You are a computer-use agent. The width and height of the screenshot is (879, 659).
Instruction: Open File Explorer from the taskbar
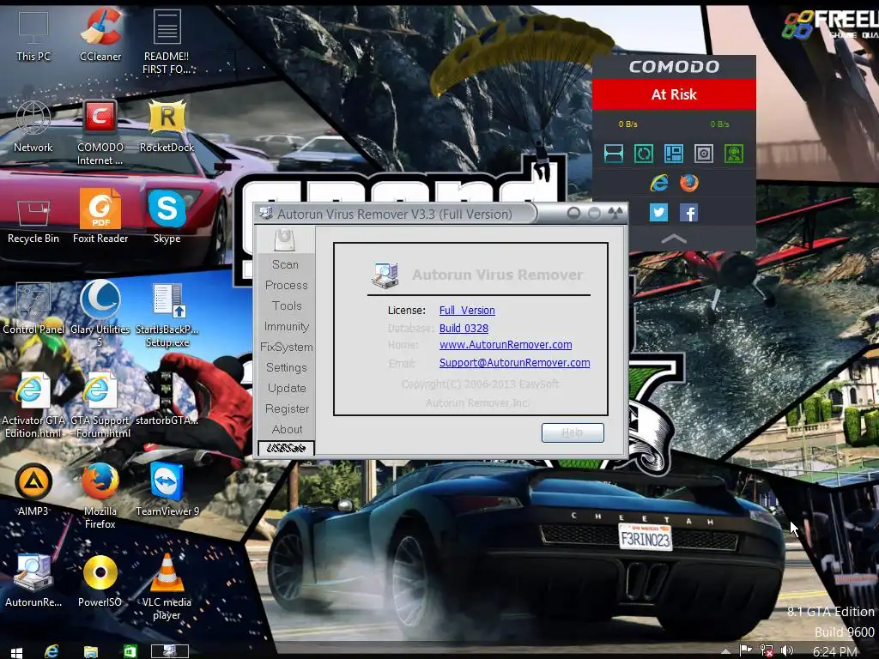pos(91,651)
